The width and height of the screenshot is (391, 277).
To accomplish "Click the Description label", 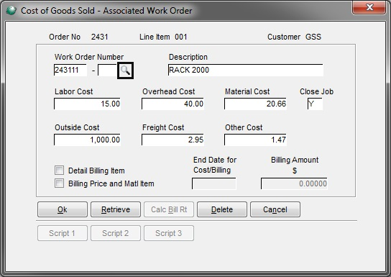I will coord(188,57).
